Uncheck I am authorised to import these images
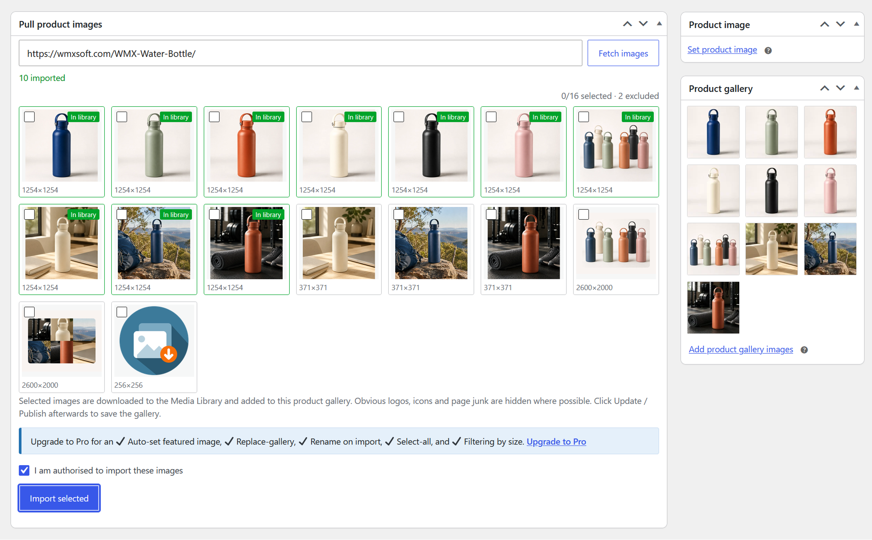 (x=24, y=470)
